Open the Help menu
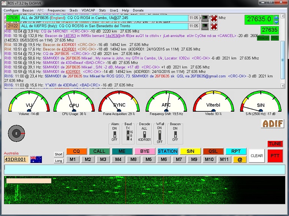This screenshot has height=216, width=289. (x=125, y=10)
